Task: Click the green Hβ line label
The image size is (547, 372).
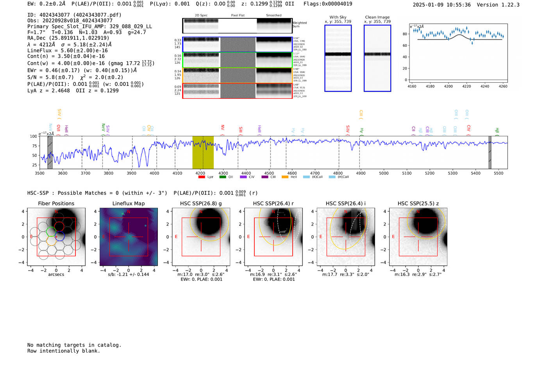Action: tap(497, 131)
